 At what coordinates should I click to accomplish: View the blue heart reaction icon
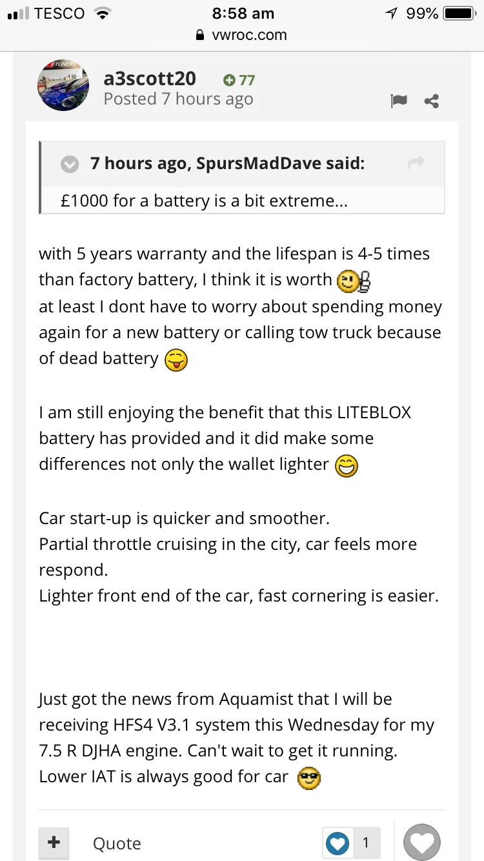(338, 843)
